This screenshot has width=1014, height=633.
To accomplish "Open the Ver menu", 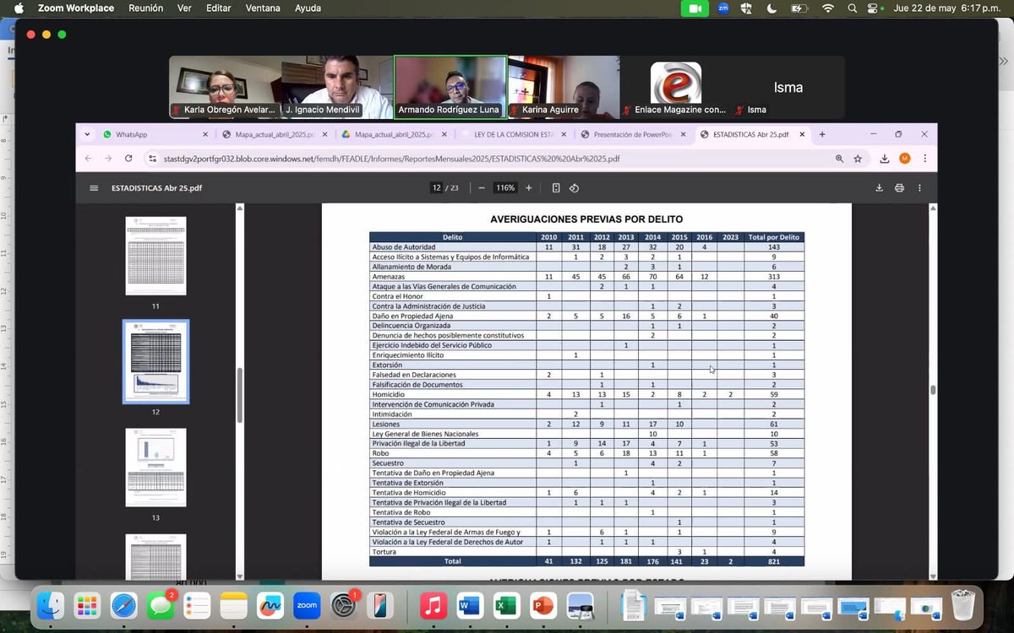I will coord(184,8).
